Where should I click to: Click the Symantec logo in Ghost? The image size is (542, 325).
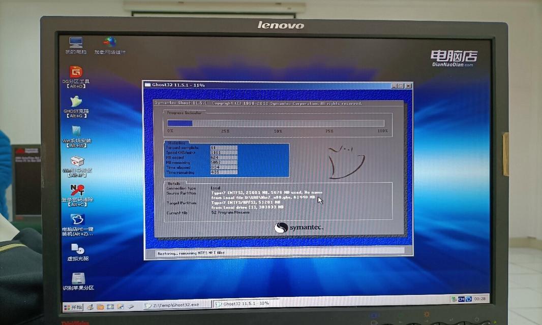pyautogui.click(x=298, y=227)
